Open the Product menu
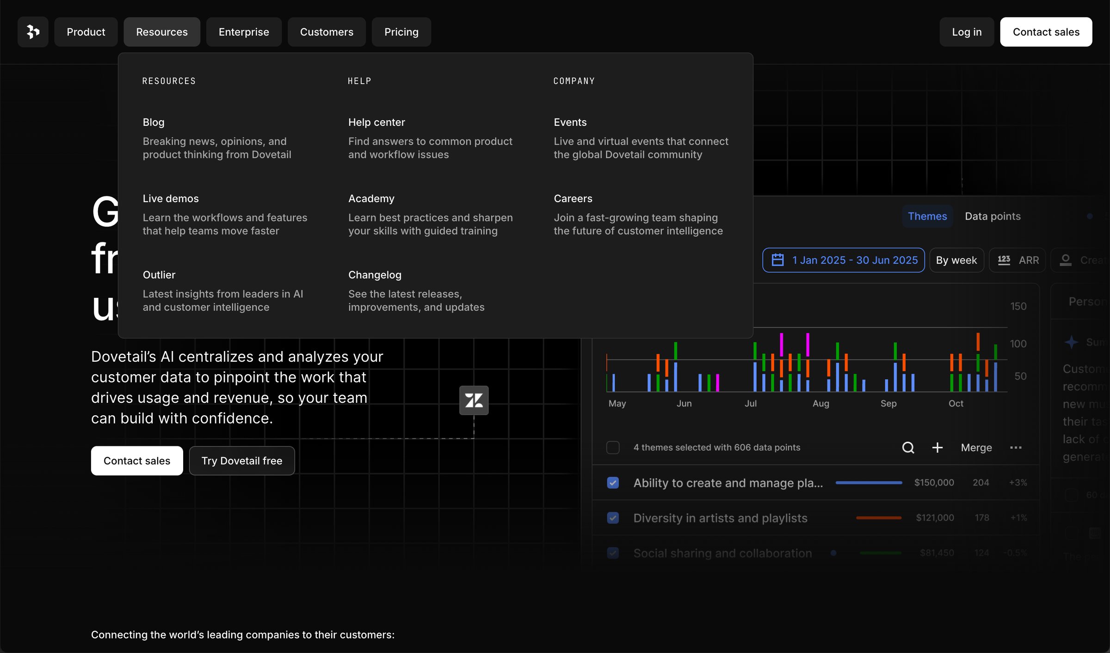 [86, 32]
